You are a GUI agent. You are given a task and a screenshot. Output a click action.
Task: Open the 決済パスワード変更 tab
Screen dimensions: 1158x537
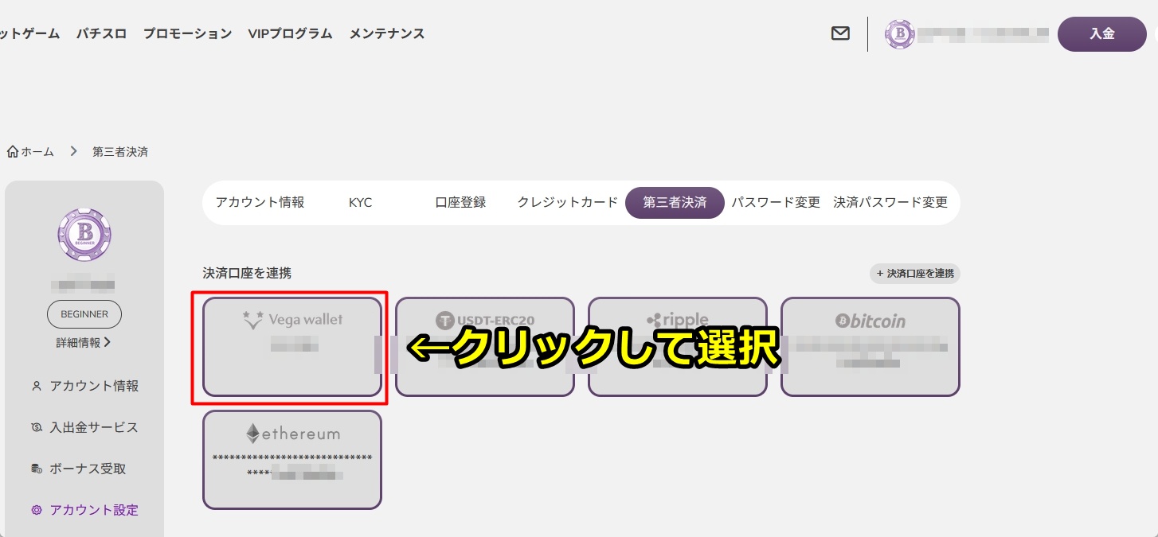click(890, 202)
